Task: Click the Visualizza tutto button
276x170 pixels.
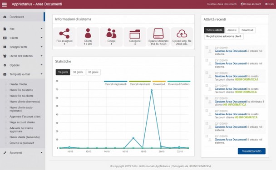Action: pyautogui.click(x=251, y=151)
